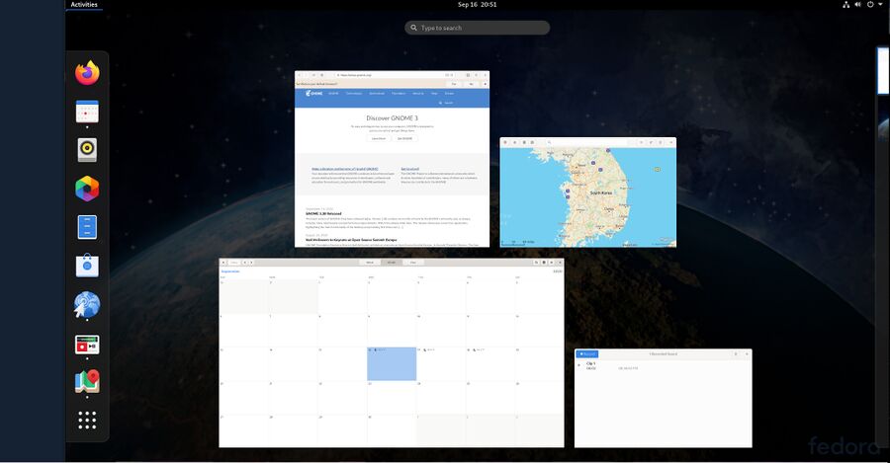Click Get GNOME button in the Web window
Image resolution: width=890 pixels, height=463 pixels.
click(404, 138)
